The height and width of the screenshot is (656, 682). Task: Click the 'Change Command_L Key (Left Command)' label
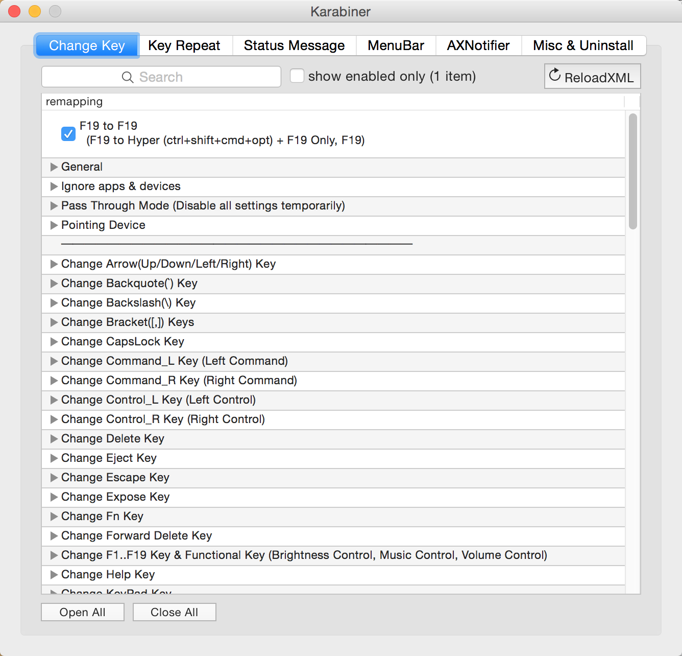coord(175,361)
